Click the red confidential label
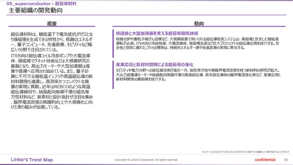Screen dimensions: 293x165 point(265,160)
